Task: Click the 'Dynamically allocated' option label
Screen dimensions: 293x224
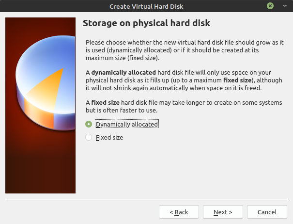Action: click(127, 124)
